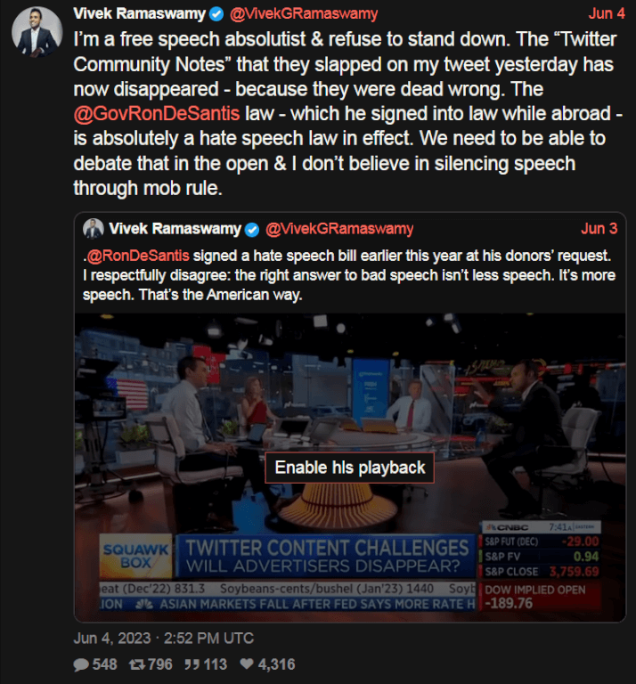Click the quote marks icon showing 113
The width and height of the screenshot is (636, 684).
pyautogui.click(x=192, y=664)
